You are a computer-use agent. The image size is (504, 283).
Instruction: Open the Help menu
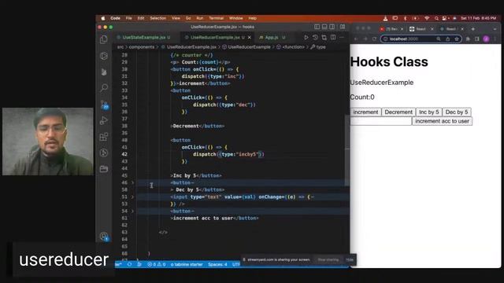(253, 18)
